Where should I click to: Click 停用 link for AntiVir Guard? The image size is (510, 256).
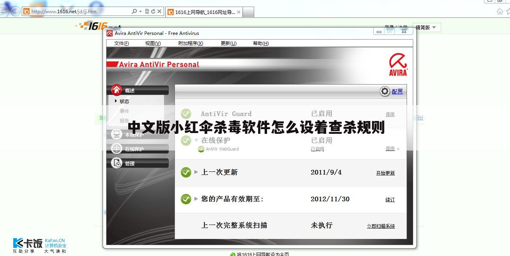pos(390,114)
